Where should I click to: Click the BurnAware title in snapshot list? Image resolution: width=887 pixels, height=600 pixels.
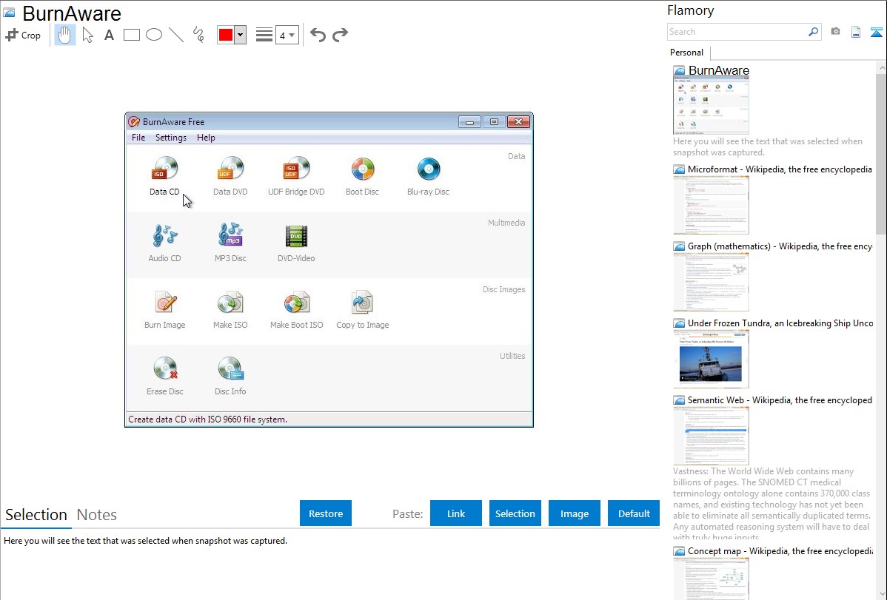(718, 70)
